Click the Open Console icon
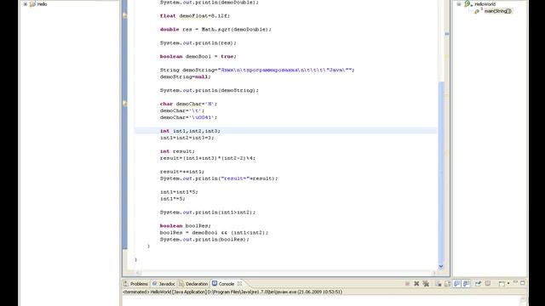This screenshot has height=306, width=545. click(502, 284)
